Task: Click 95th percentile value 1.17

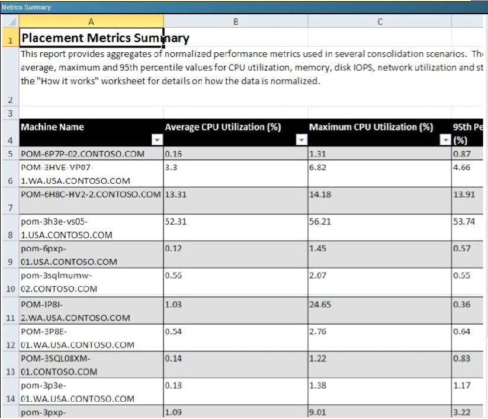Action: tap(461, 385)
